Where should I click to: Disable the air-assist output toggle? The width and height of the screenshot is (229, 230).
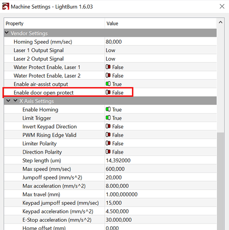pos(108,84)
